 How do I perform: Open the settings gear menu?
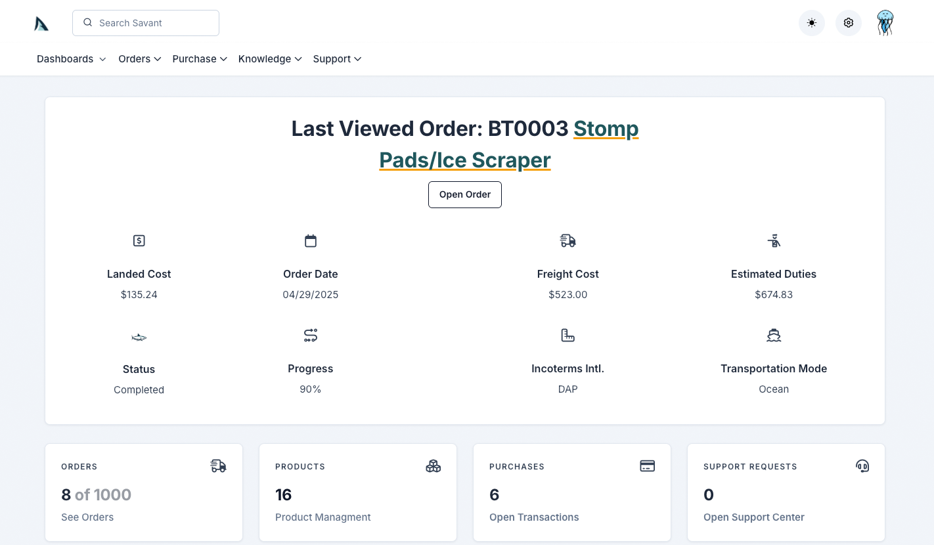(x=848, y=22)
